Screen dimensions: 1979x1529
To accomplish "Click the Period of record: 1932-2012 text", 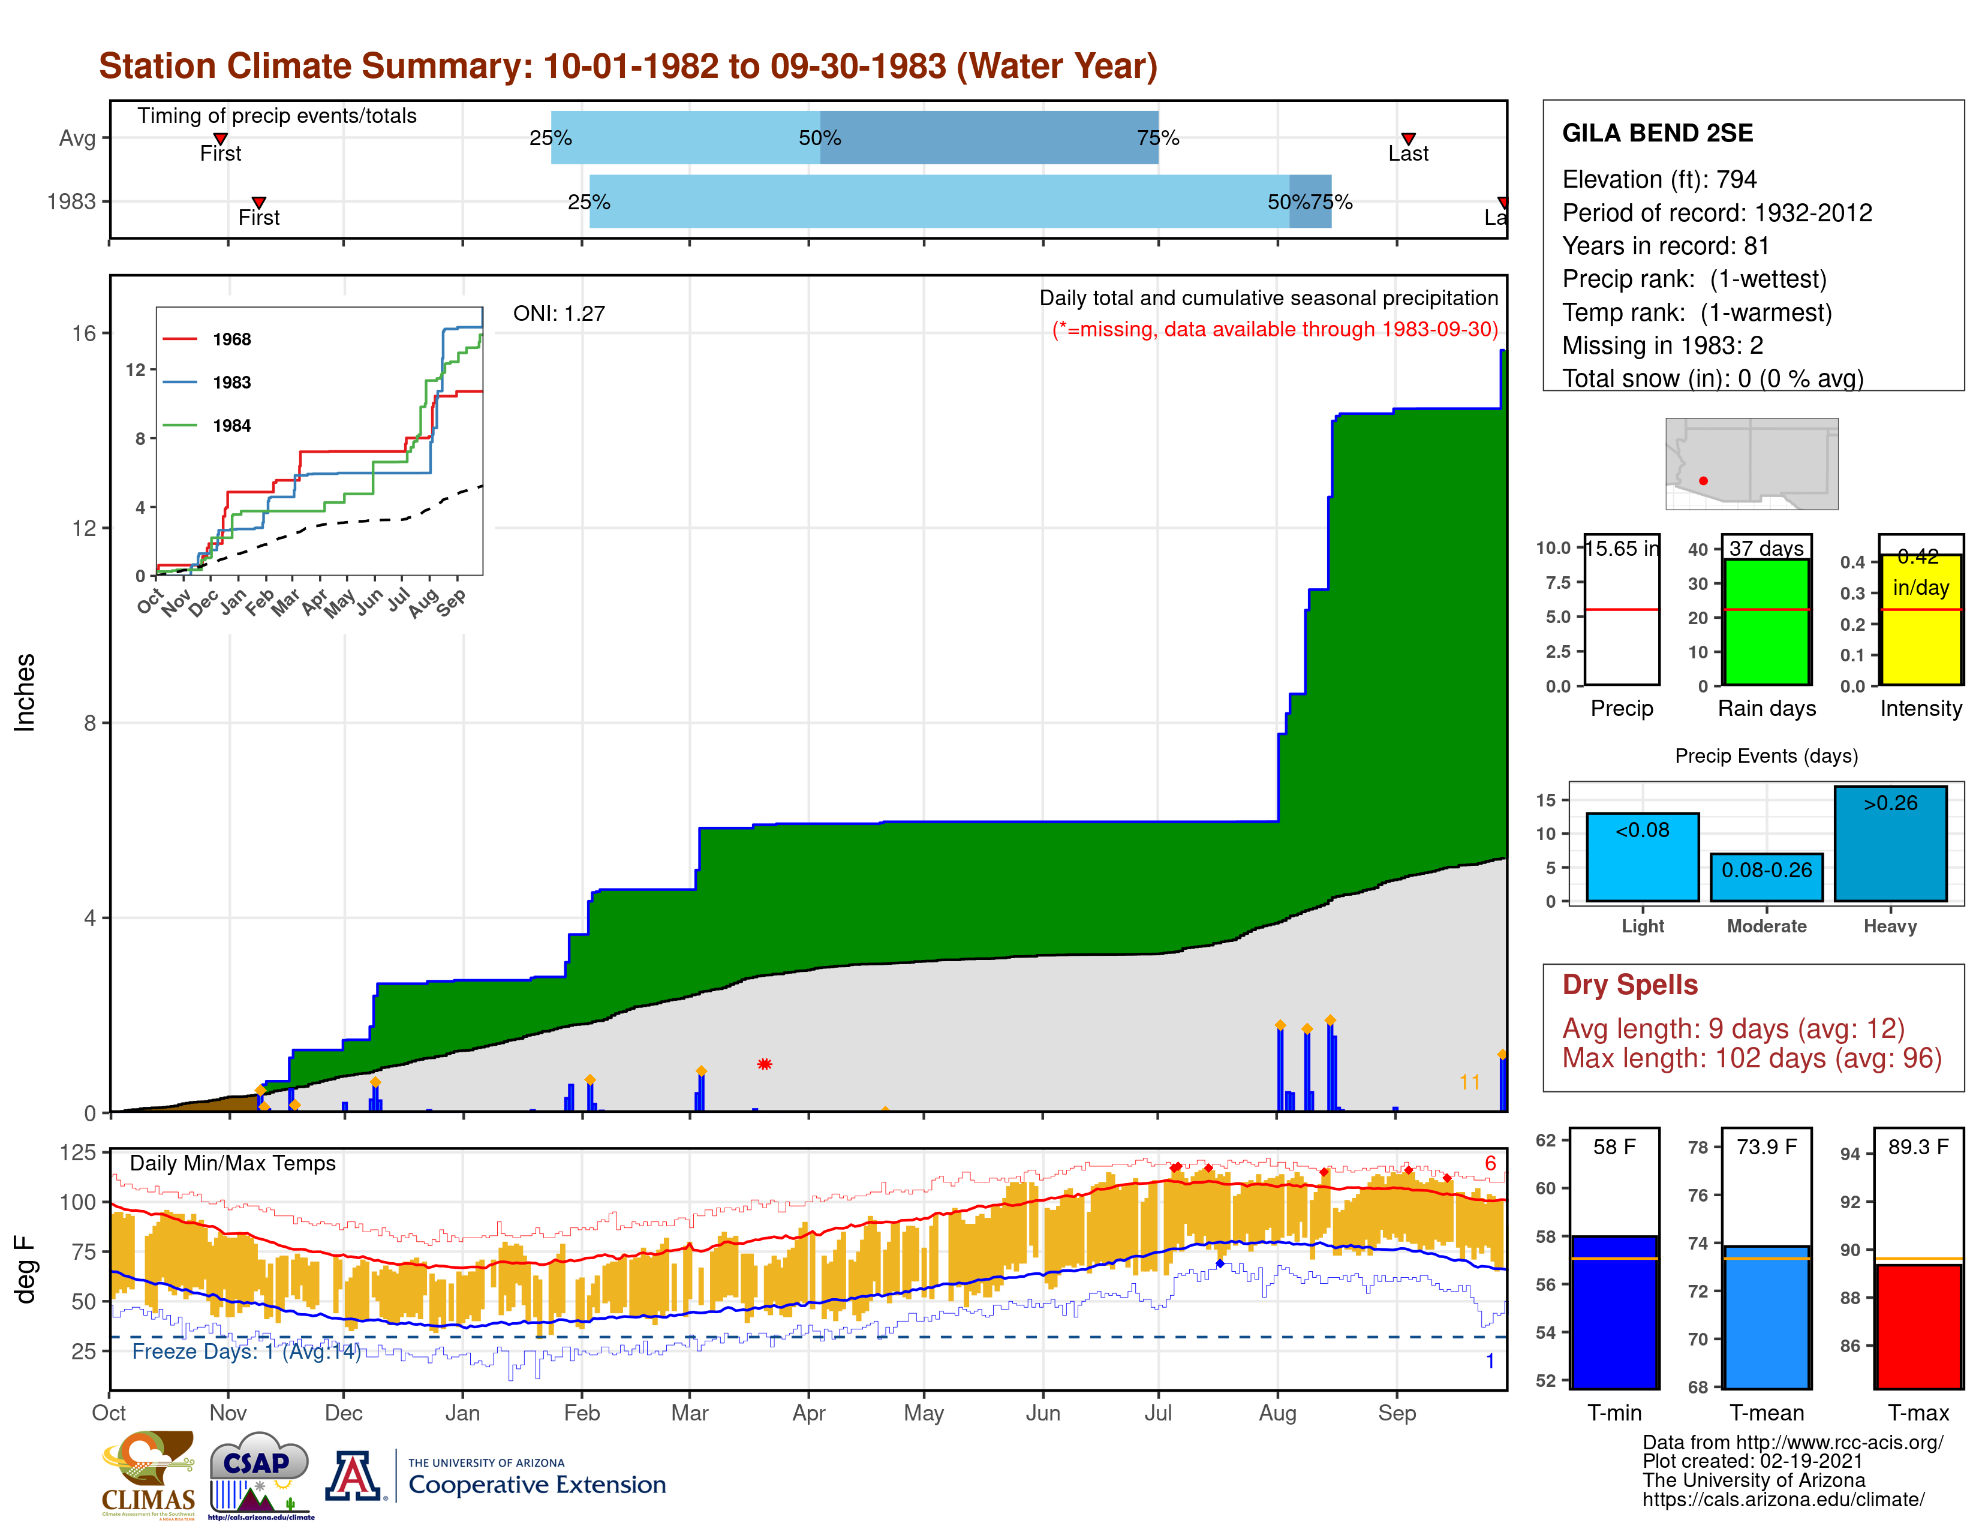I will coord(1717,213).
